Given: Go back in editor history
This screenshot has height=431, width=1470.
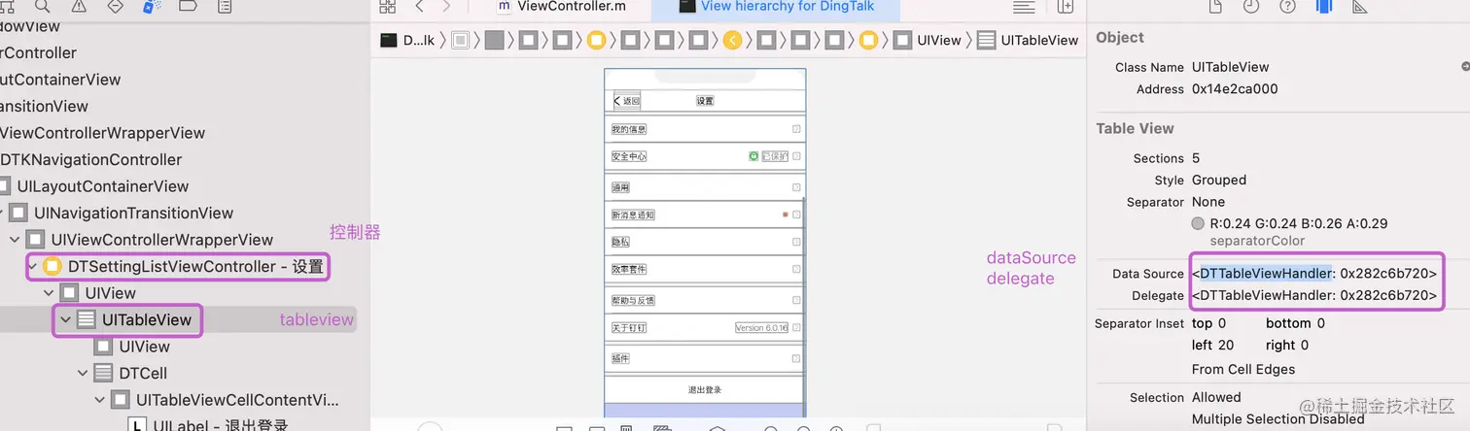Looking at the screenshot, I should pos(419,6).
